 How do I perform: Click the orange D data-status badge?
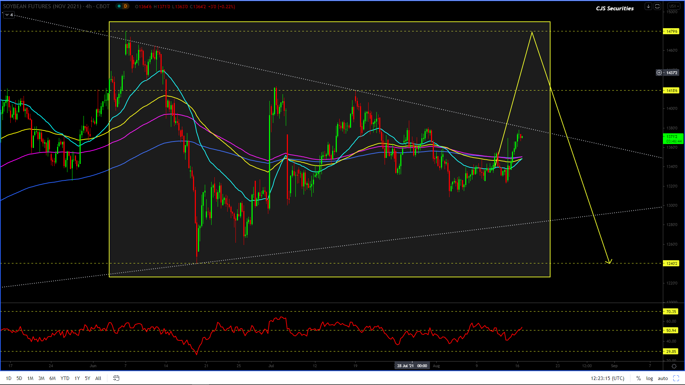[126, 6]
